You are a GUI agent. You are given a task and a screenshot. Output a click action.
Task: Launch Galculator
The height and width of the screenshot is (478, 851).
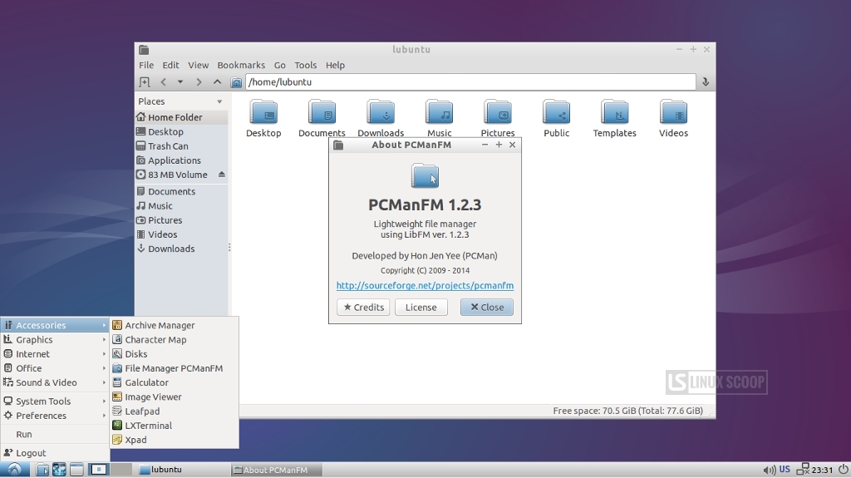pos(175,382)
